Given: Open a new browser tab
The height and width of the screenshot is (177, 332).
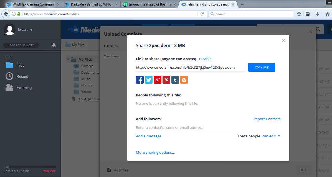Looking at the screenshot, I should coord(242,4).
